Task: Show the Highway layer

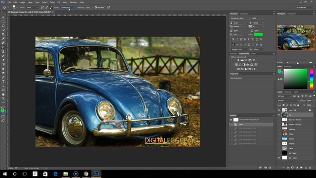Action: click(x=279, y=130)
